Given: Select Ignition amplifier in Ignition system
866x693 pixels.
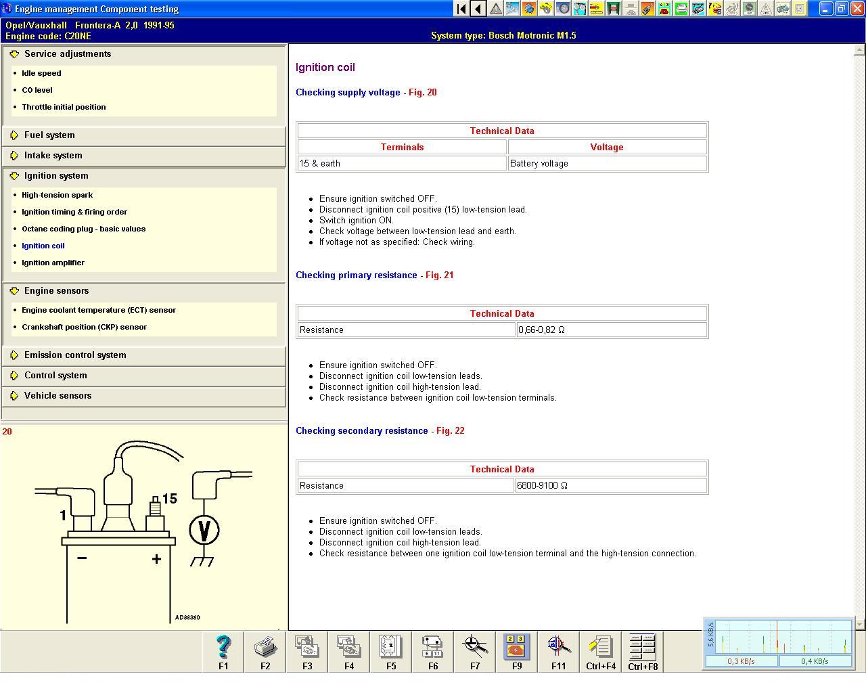Looking at the screenshot, I should pos(53,263).
